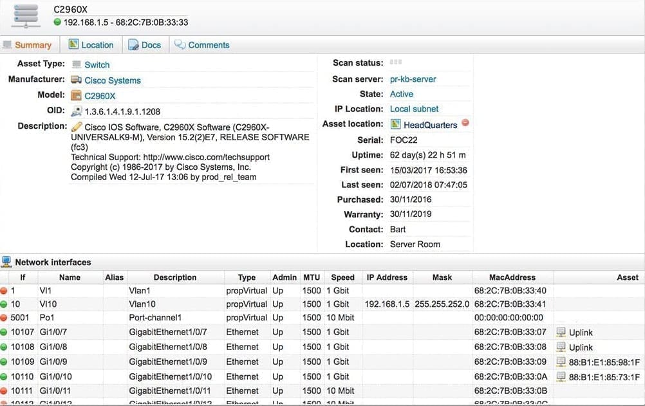Screen dimensions: 645x406
Task: Click the Docs tab document icon
Action: click(x=133, y=44)
